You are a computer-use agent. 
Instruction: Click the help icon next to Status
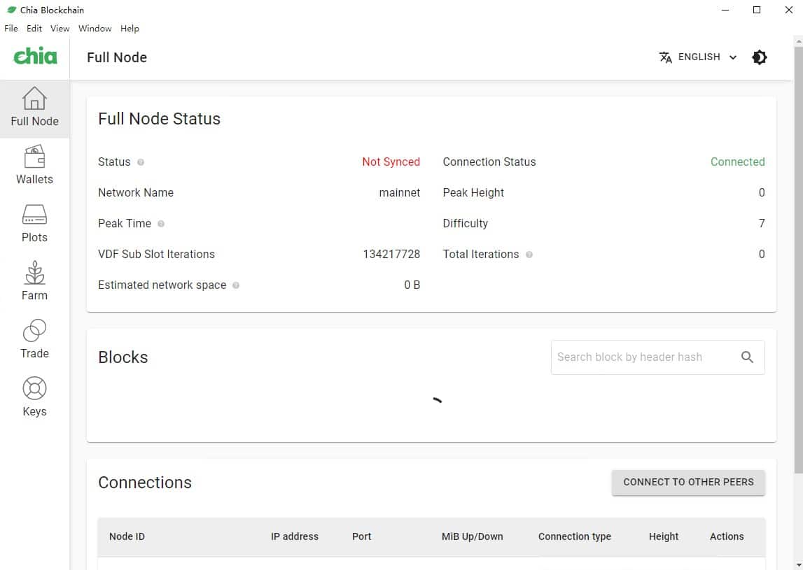pos(141,162)
